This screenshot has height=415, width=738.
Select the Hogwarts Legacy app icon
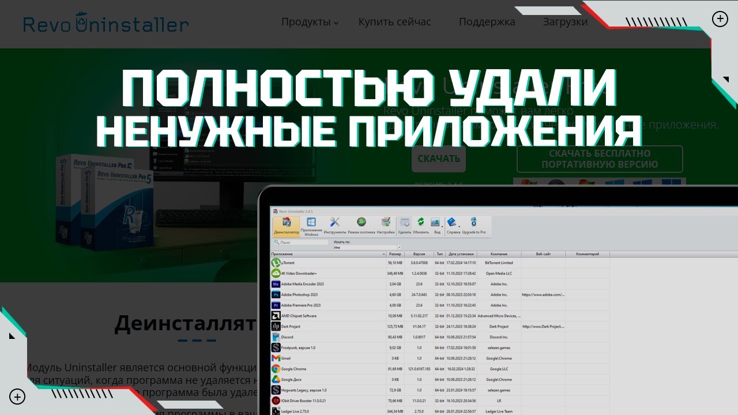[276, 390]
